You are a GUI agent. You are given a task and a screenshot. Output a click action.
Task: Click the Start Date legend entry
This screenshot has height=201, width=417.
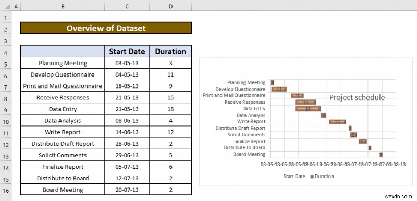pos(294,177)
